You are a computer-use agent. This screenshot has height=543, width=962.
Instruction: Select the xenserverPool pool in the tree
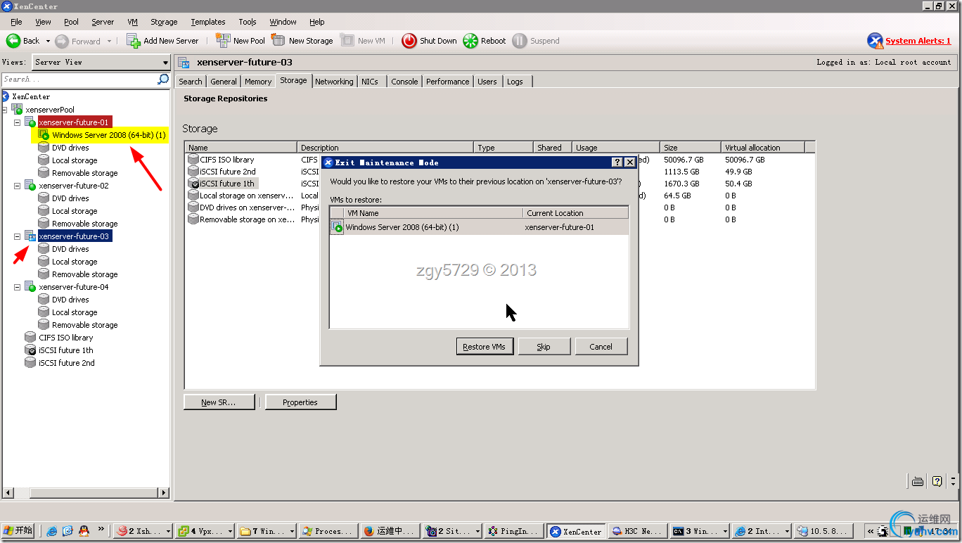pos(49,110)
